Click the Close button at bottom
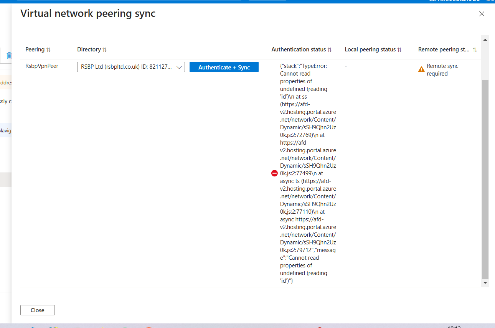Viewport: 495px width, 328px height. (38, 310)
